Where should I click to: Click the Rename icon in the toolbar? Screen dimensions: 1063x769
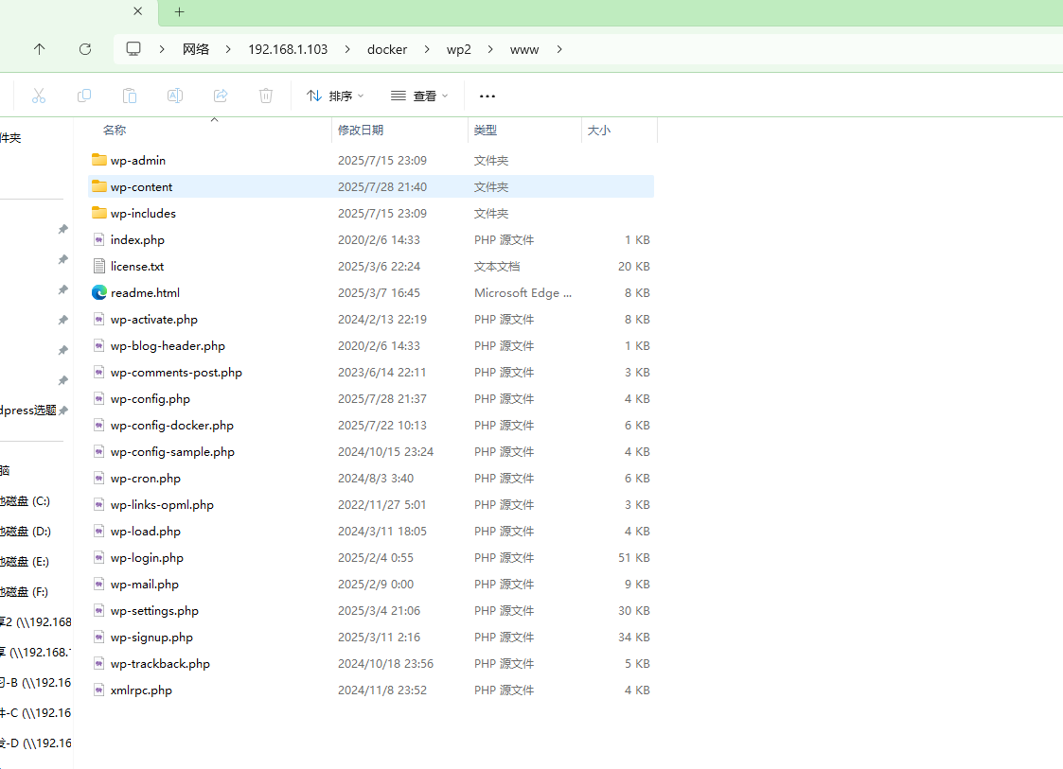(175, 96)
